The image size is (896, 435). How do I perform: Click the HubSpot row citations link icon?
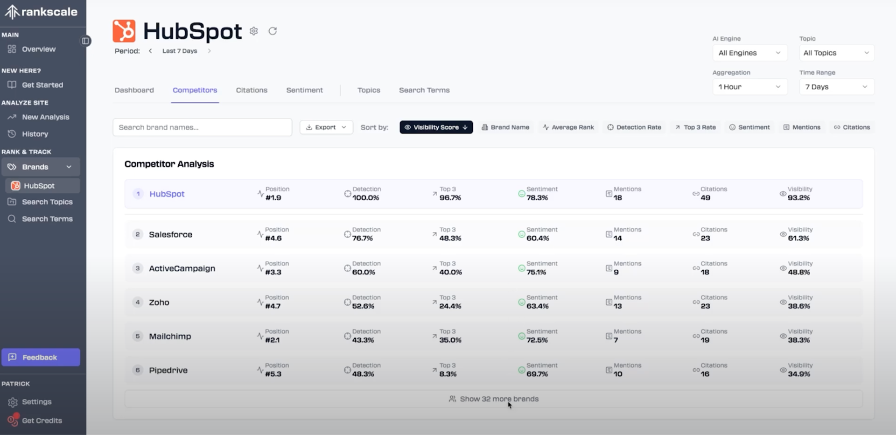coord(696,194)
